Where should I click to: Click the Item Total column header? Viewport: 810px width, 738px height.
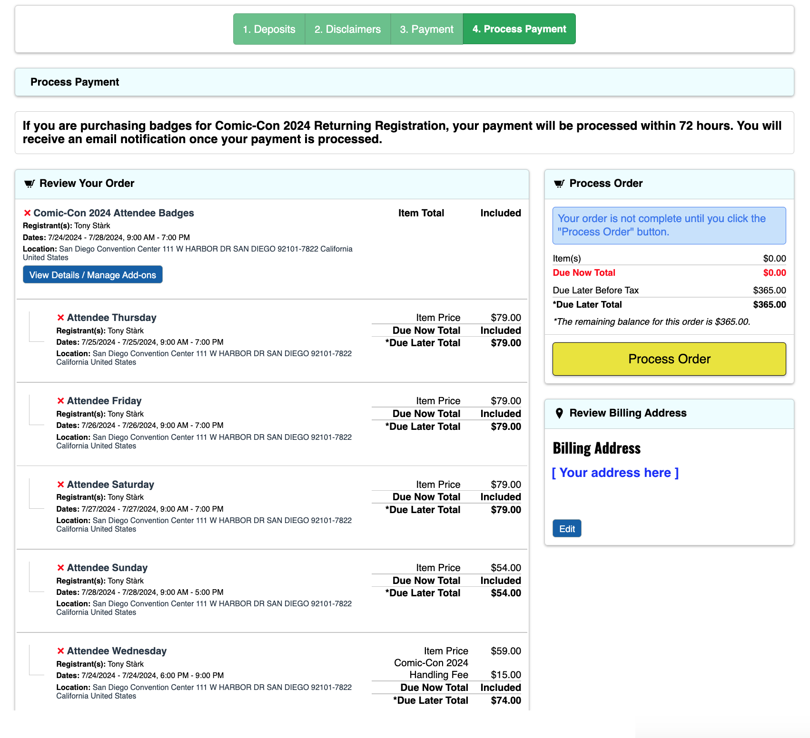click(421, 213)
